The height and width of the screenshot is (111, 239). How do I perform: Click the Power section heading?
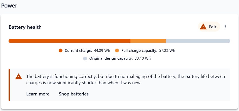[9, 6]
